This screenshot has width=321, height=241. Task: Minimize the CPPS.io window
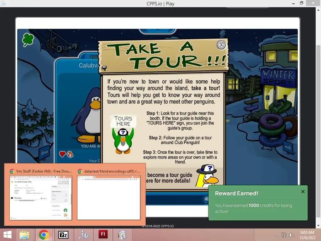point(293,3)
